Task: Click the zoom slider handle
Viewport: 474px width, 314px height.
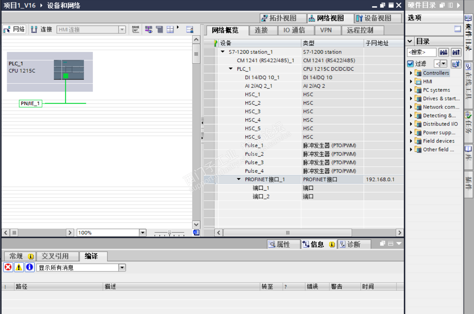Action: coord(169,233)
